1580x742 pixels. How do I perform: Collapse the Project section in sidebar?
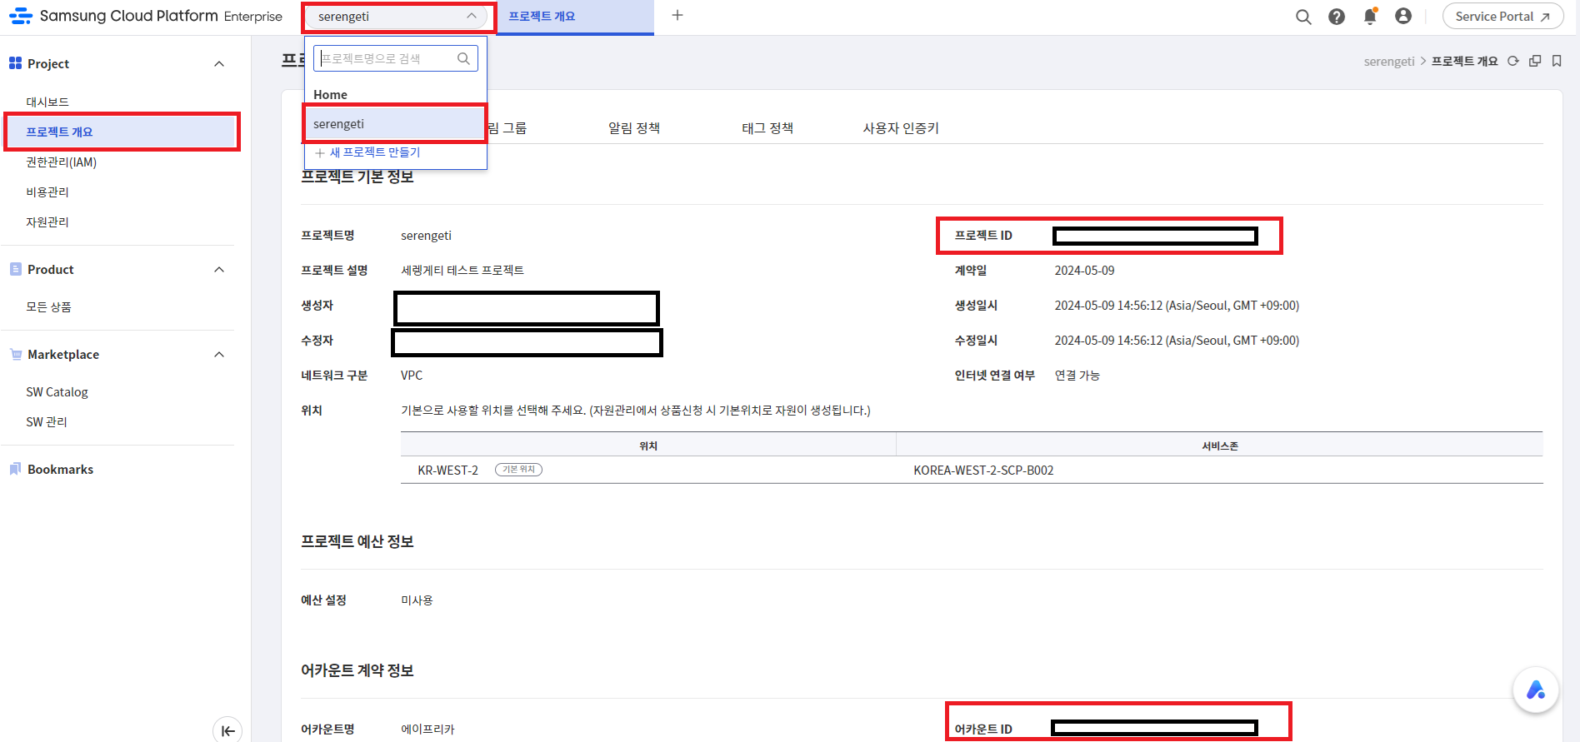click(219, 64)
